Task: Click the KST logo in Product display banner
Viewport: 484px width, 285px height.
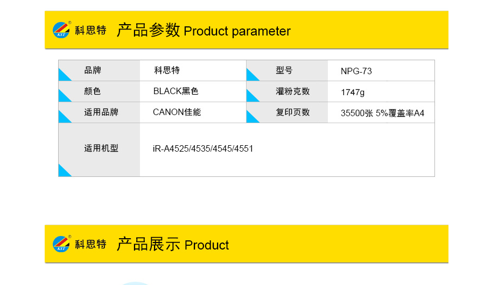Action: (61, 244)
